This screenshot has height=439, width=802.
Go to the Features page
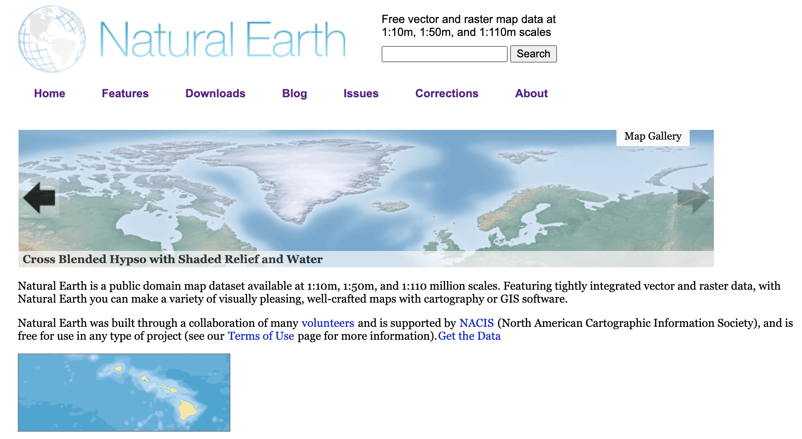point(125,94)
